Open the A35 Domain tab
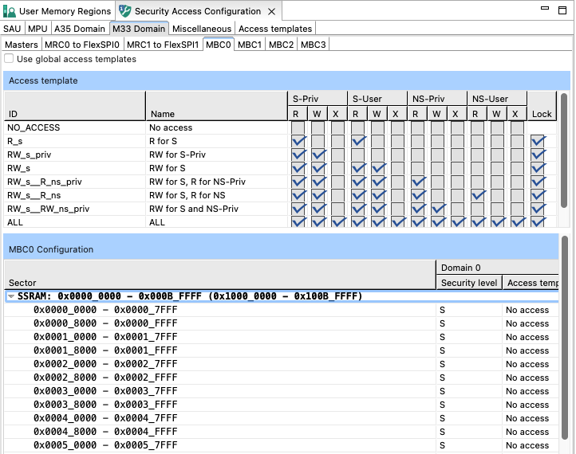The image size is (576, 454). click(80, 29)
